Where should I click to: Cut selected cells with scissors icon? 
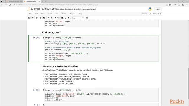click(37, 18)
